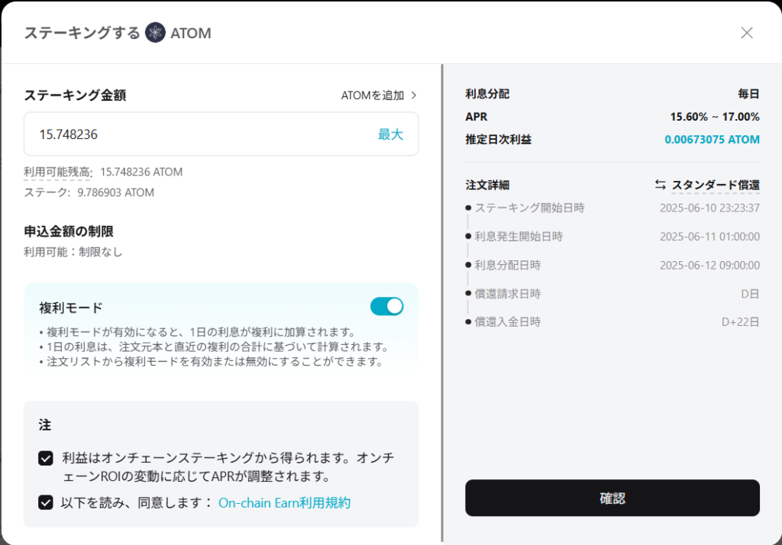782x545 pixels.
Task: Click the chevron next to ATOMを追加
Action: [413, 95]
